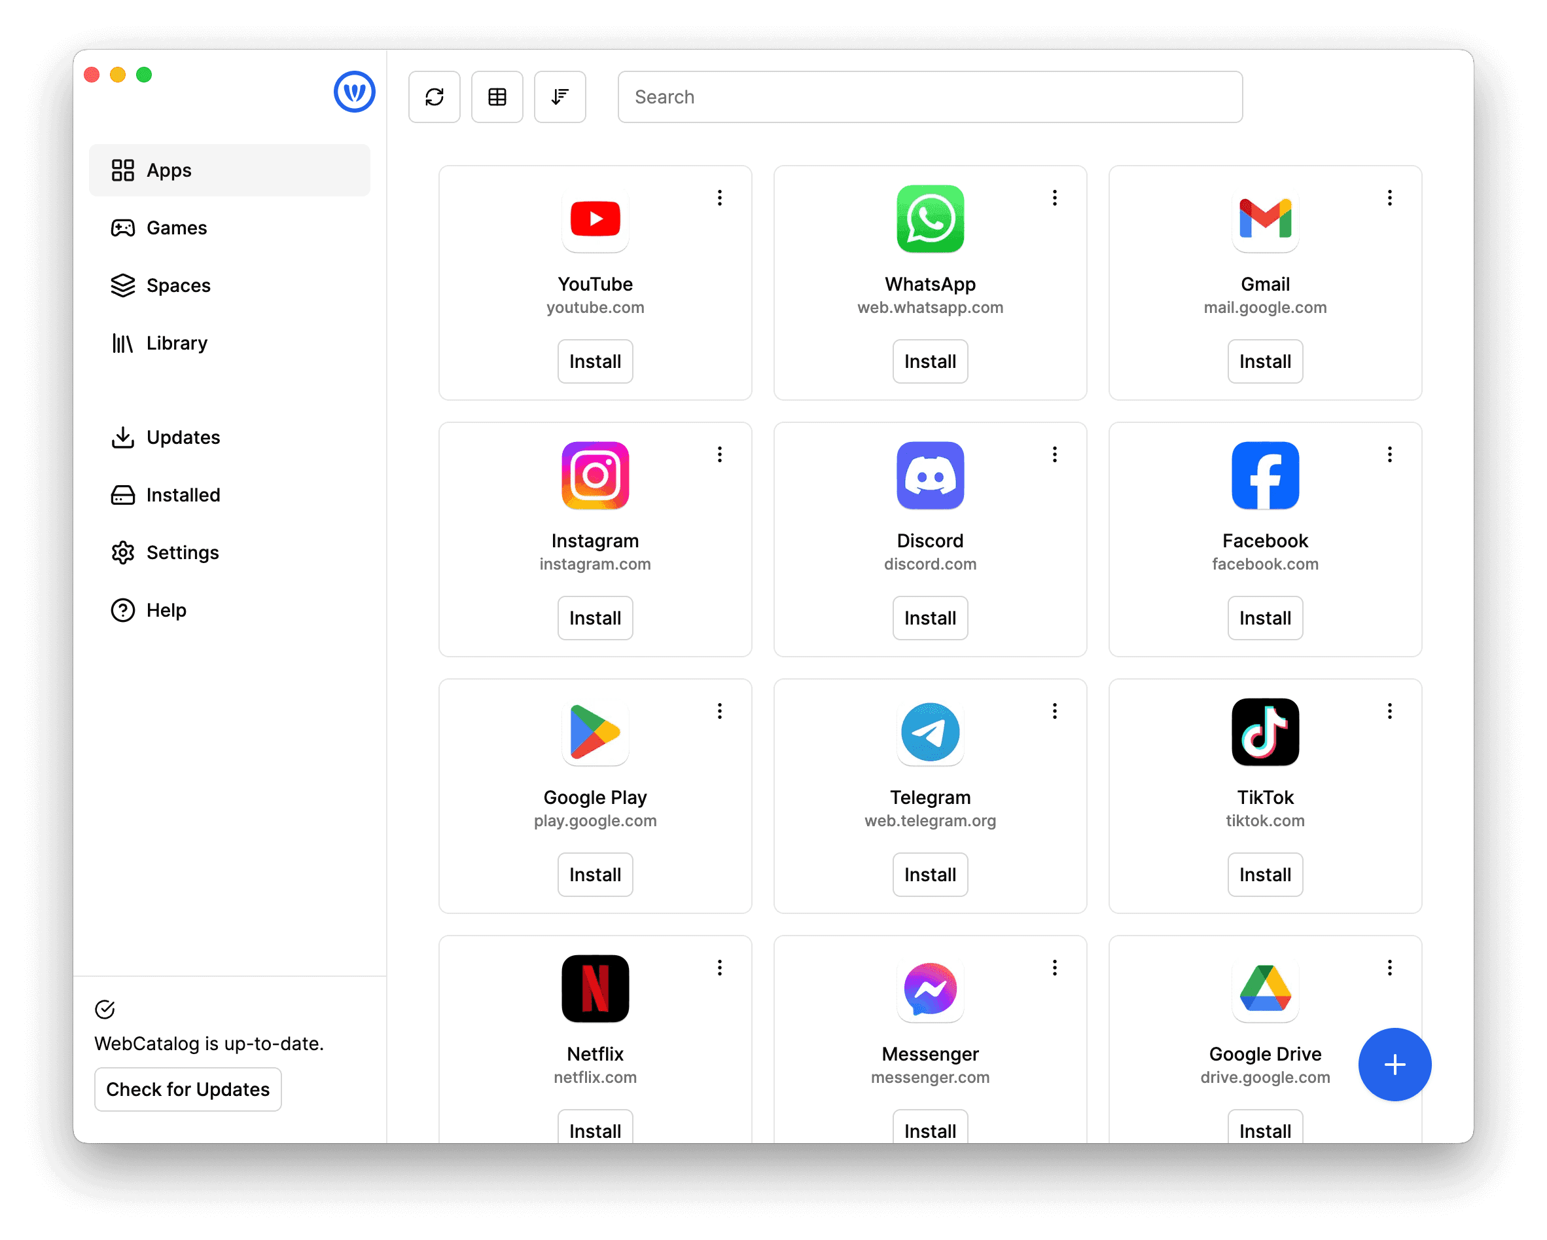This screenshot has height=1240, width=1547.
Task: Install the Instagram app
Action: pyautogui.click(x=594, y=617)
